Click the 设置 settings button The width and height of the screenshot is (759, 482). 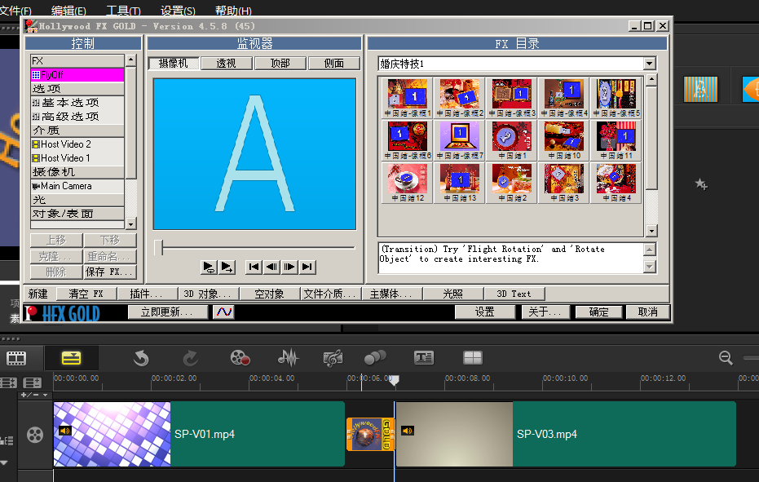point(485,312)
